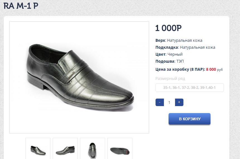240x159 pixels.
Task: View the third thumbnail with front-facing shoe
Action: click(93, 149)
